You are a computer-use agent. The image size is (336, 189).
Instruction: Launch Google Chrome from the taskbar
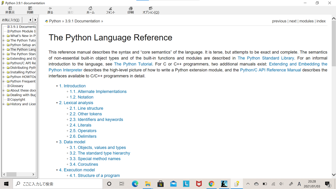click(212, 184)
